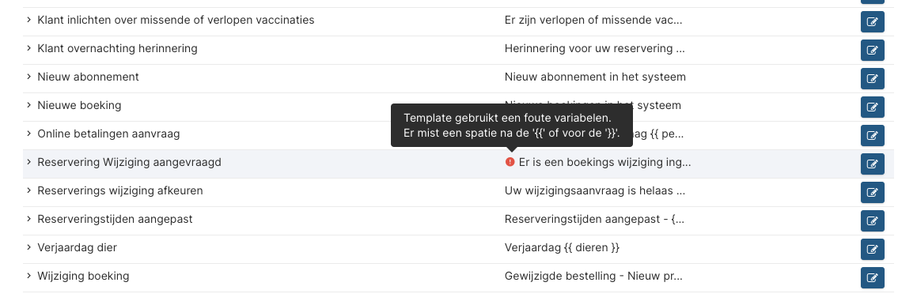917x305 pixels.
Task: Click subject 'Verjaardag {{ dieren }}'
Action: [562, 248]
